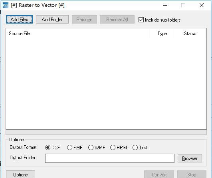Select DXF output format
Viewport: 212px width, 178px height.
(48, 147)
